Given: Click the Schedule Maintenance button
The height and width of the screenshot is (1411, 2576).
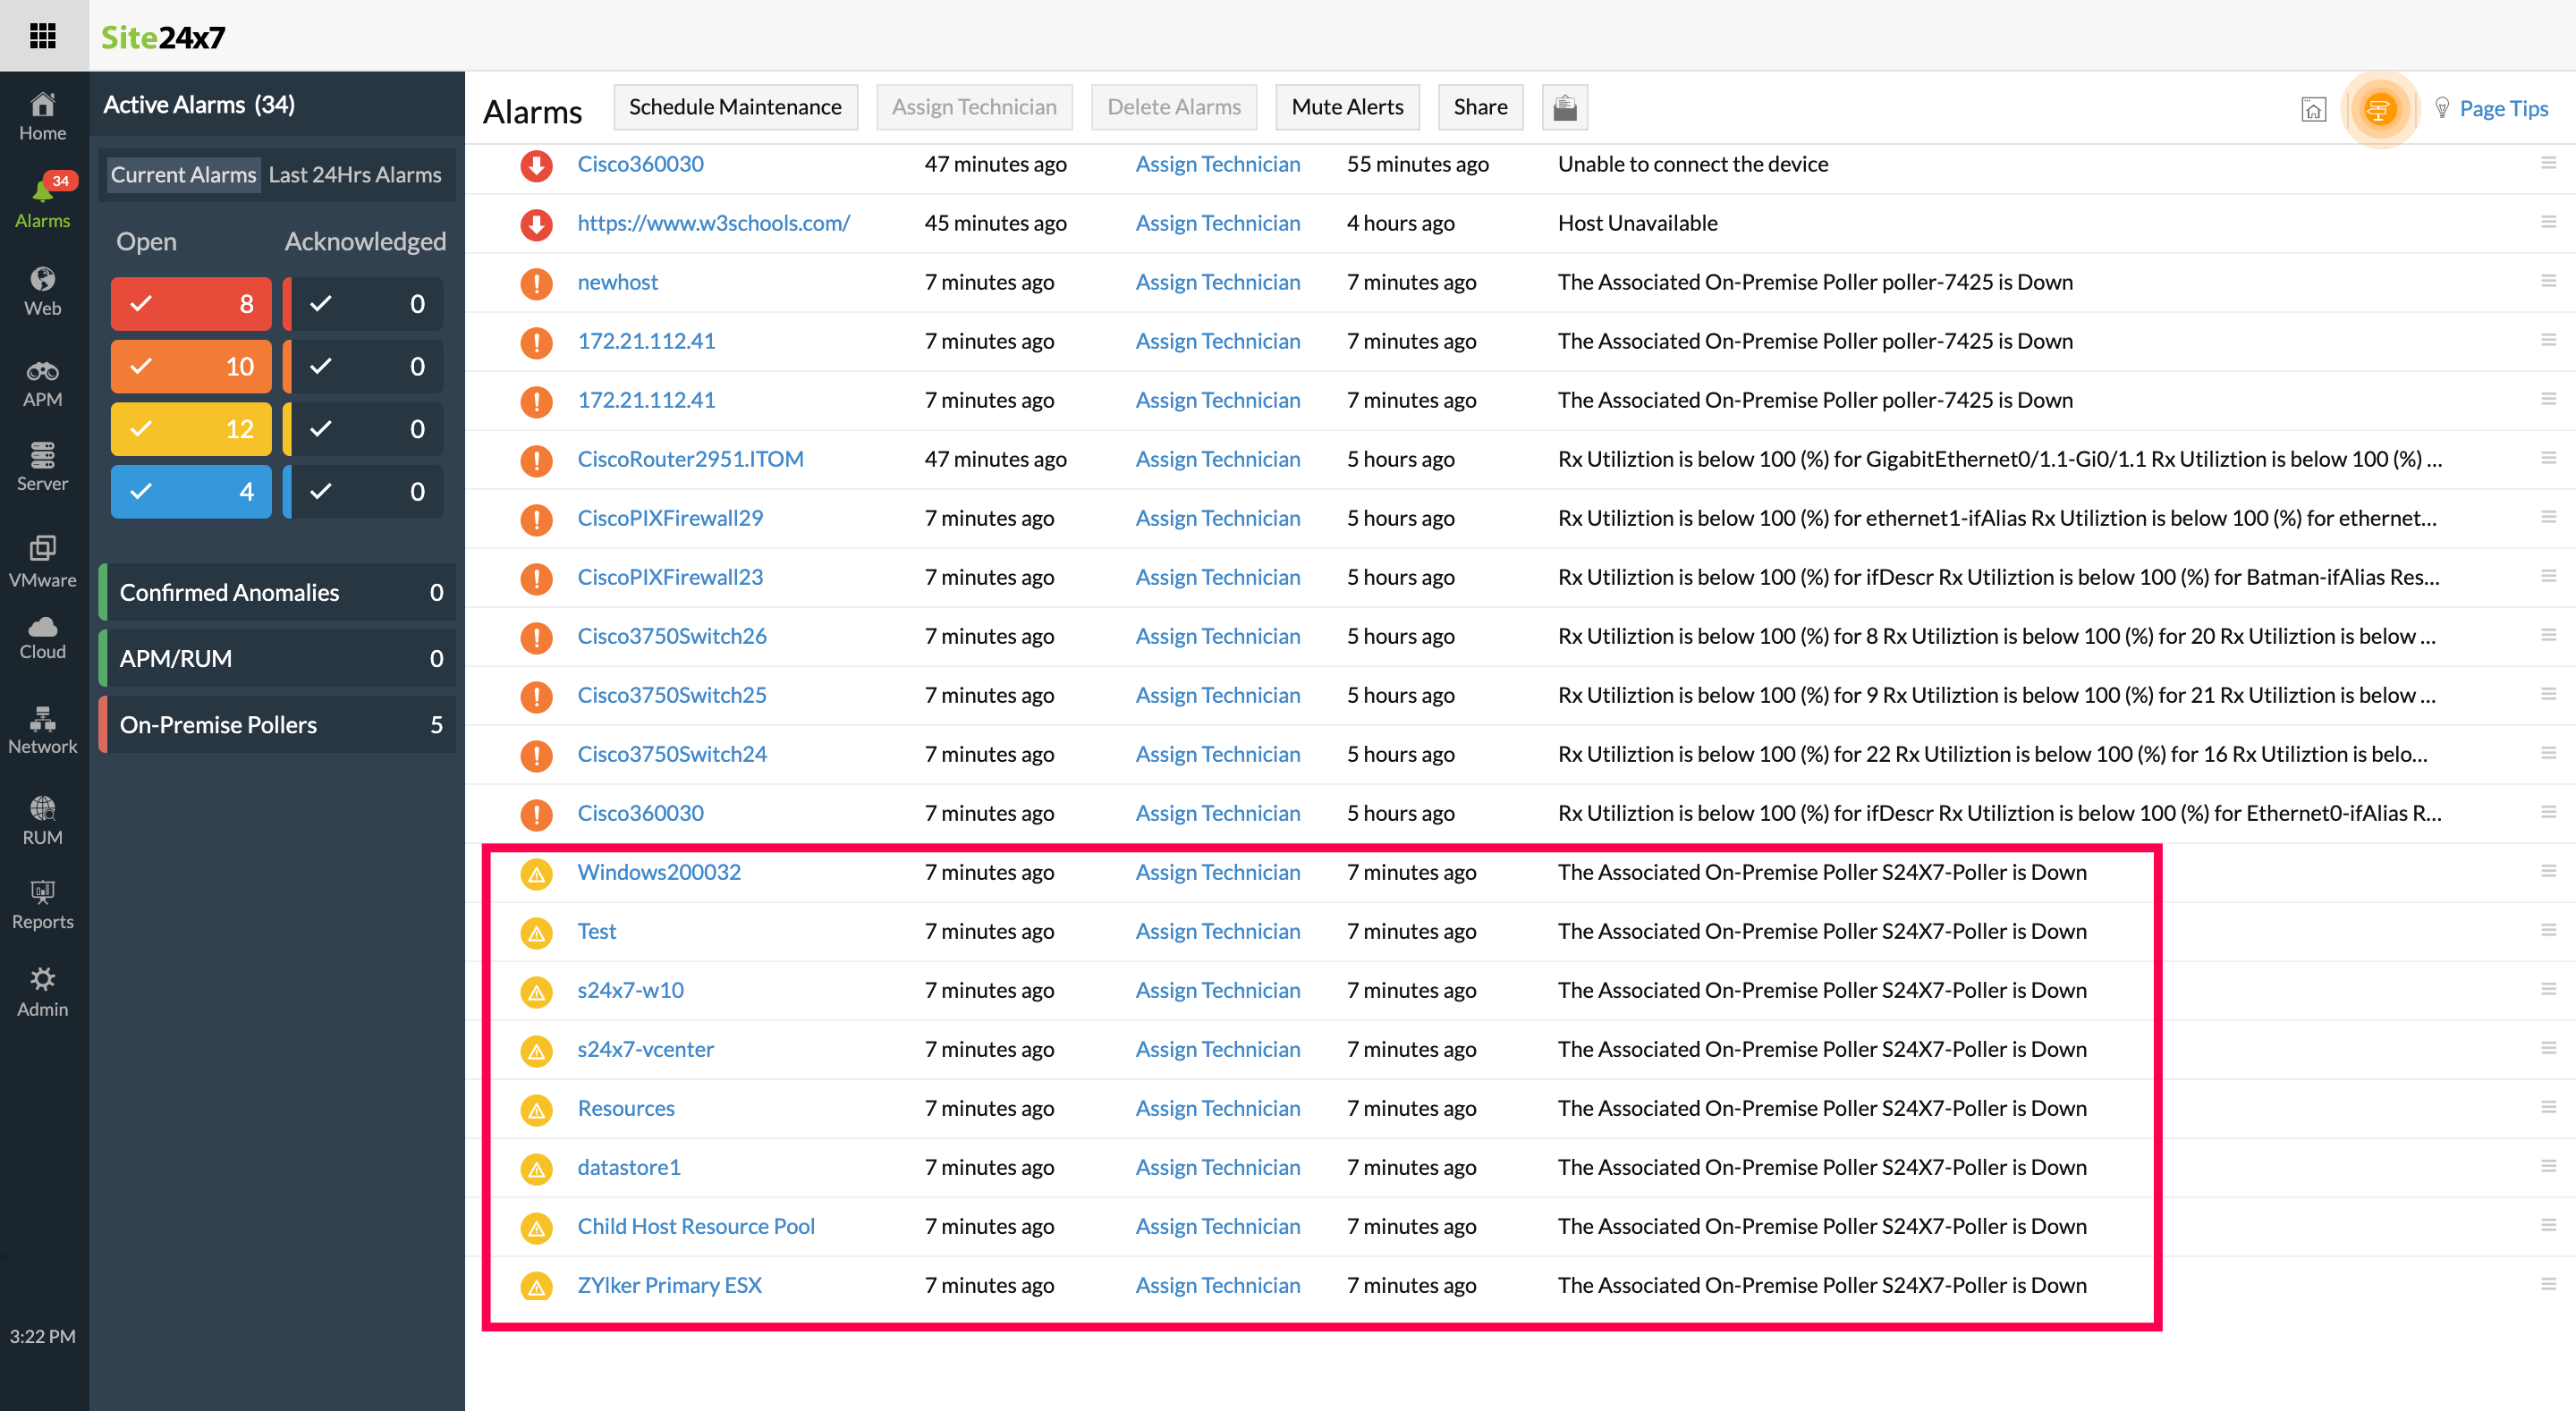Looking at the screenshot, I should click(734, 107).
